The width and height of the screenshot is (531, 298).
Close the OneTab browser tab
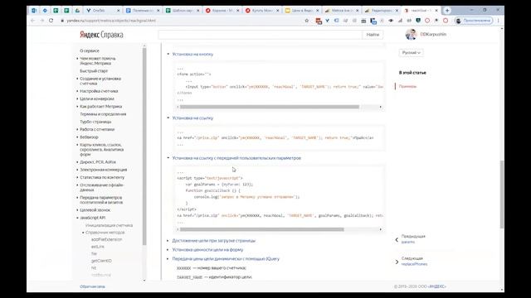(x=118, y=11)
